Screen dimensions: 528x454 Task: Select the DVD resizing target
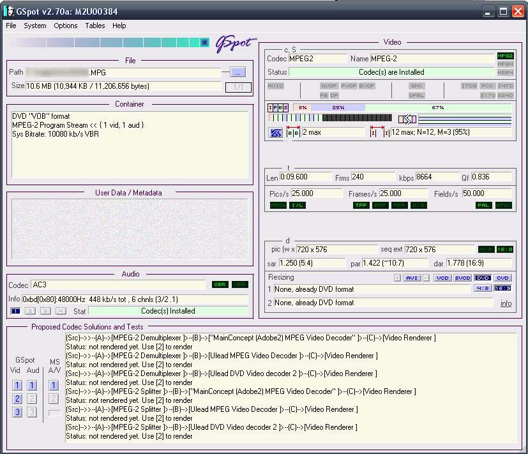(483, 278)
